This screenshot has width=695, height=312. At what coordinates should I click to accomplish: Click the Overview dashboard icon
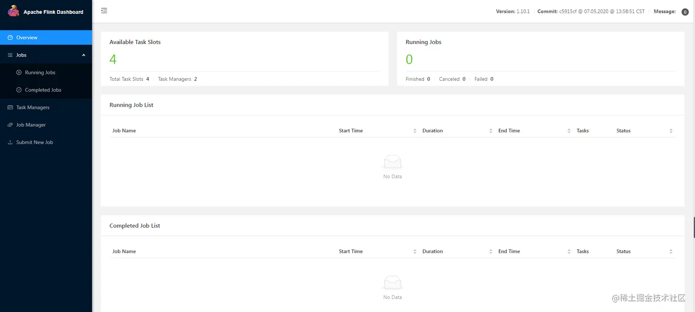click(x=11, y=38)
